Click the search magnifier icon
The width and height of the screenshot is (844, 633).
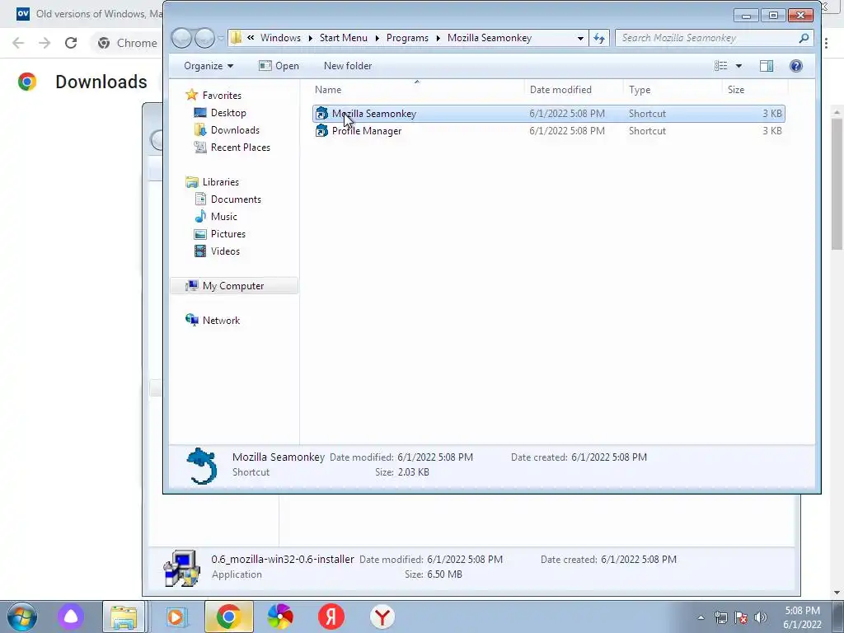click(804, 38)
